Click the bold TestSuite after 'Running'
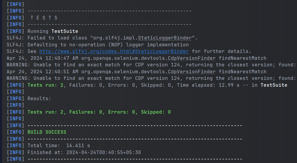The width and height of the screenshot is (297, 163). point(65,31)
